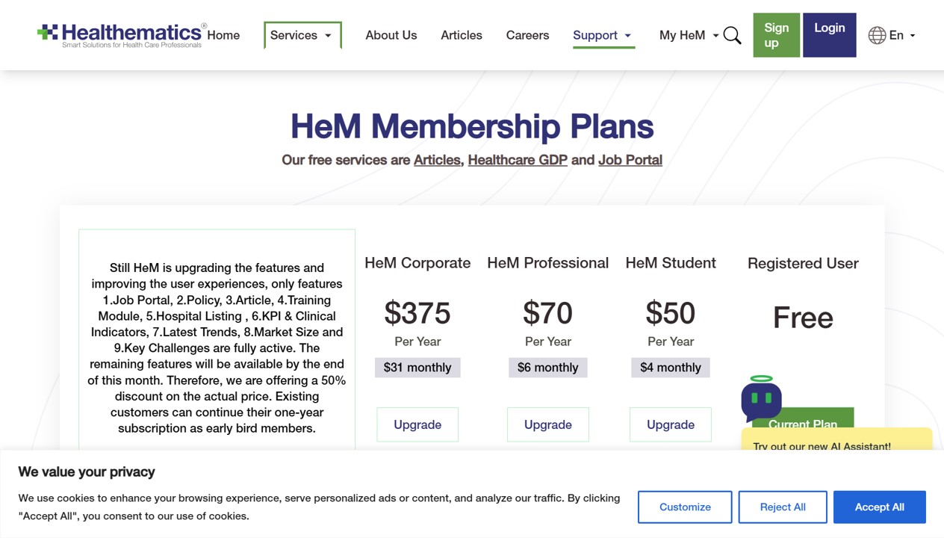Click Customize in the cookie banner
944x538 pixels.
[x=685, y=507]
